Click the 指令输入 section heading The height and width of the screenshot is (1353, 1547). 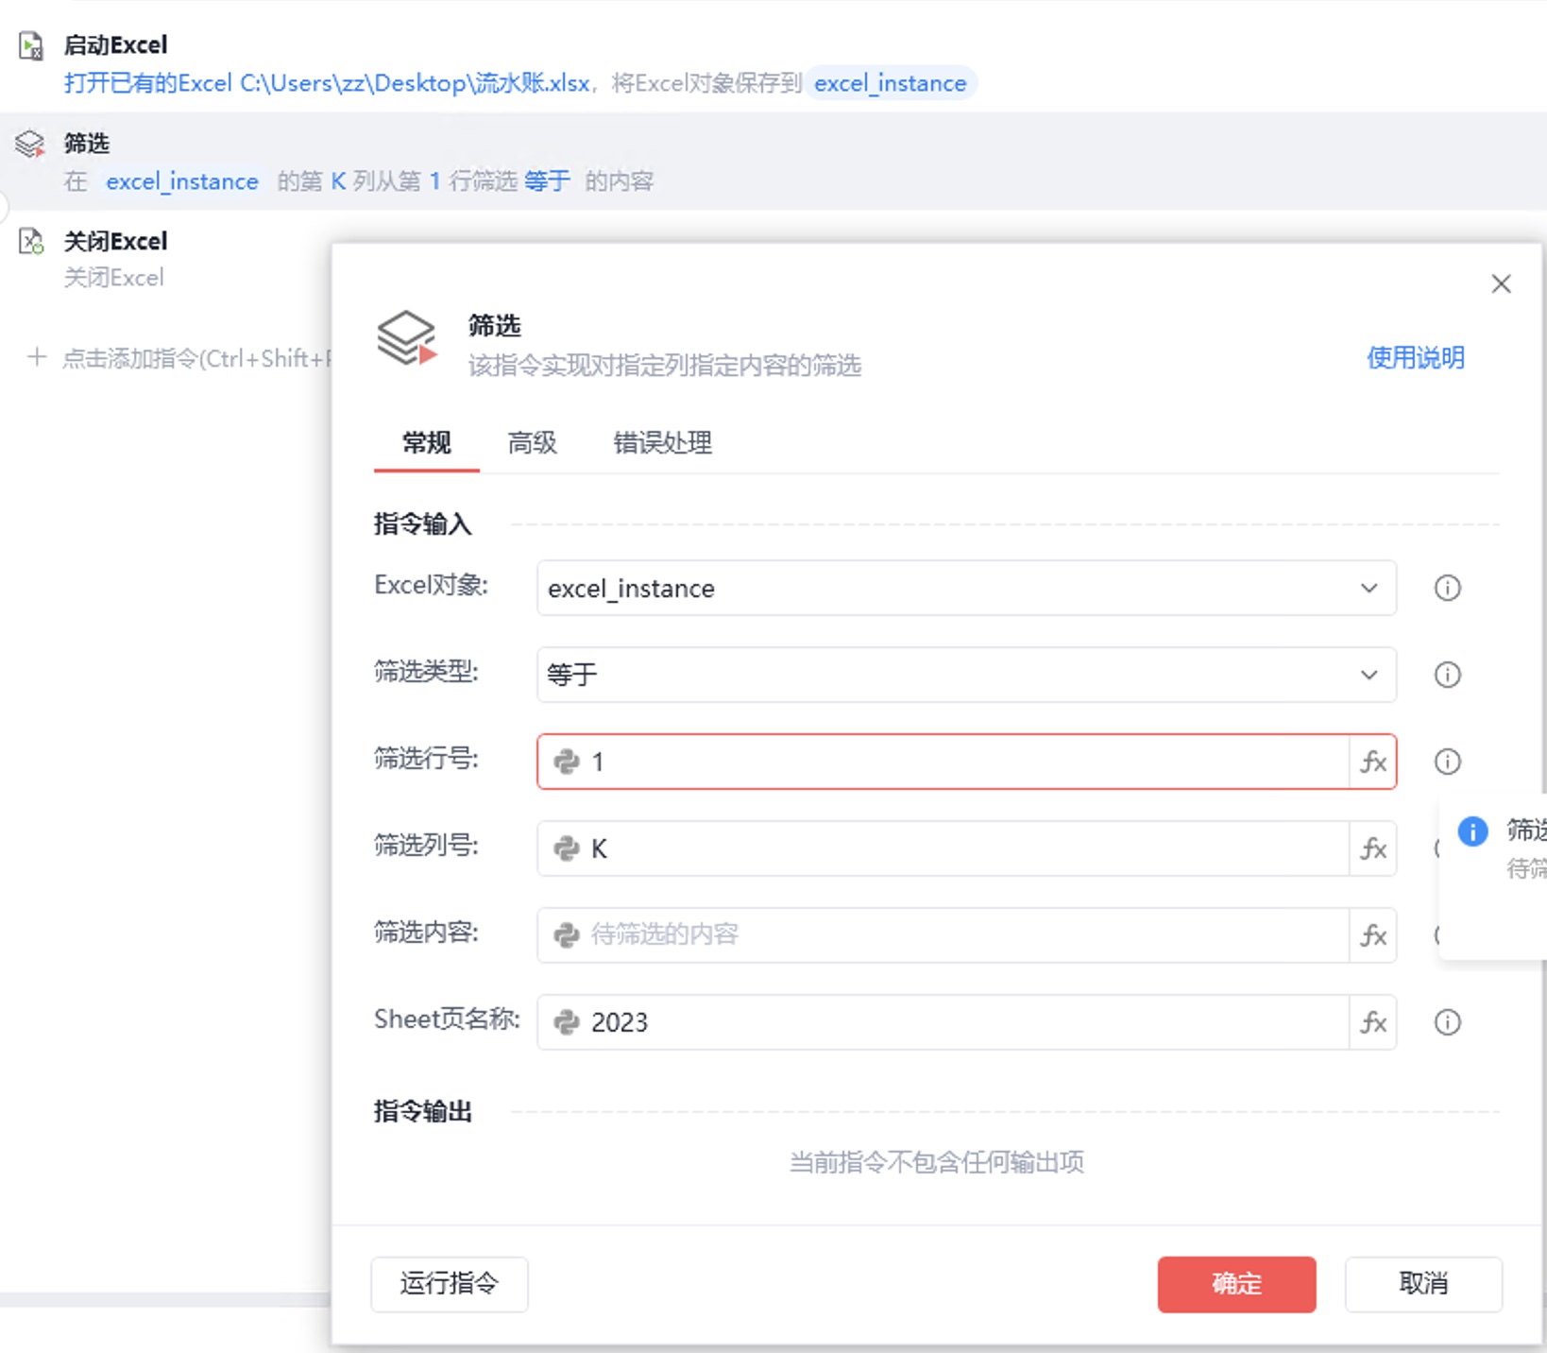422,523
